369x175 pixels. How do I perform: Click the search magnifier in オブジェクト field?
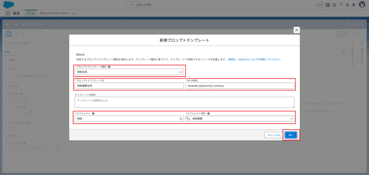click(181, 119)
